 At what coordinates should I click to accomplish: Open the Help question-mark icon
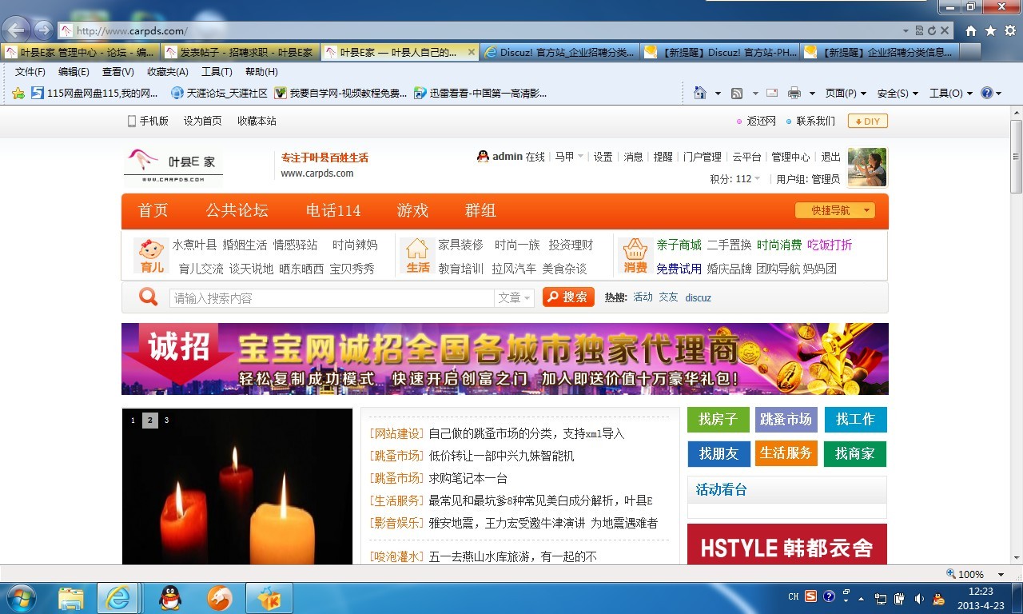[x=987, y=93]
